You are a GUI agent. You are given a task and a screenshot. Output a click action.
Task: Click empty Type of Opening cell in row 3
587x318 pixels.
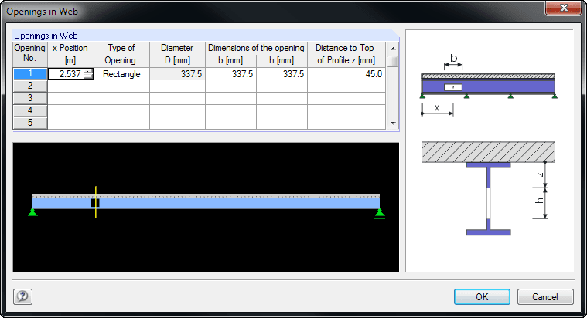click(x=121, y=98)
